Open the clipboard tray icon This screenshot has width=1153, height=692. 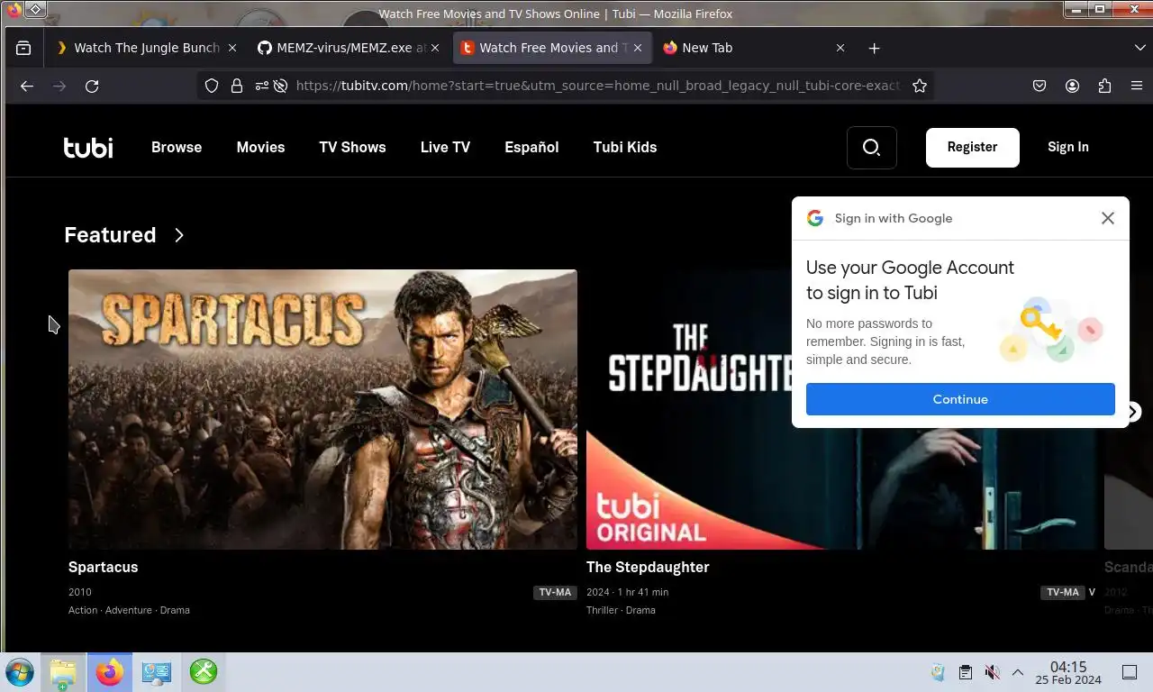tap(965, 672)
